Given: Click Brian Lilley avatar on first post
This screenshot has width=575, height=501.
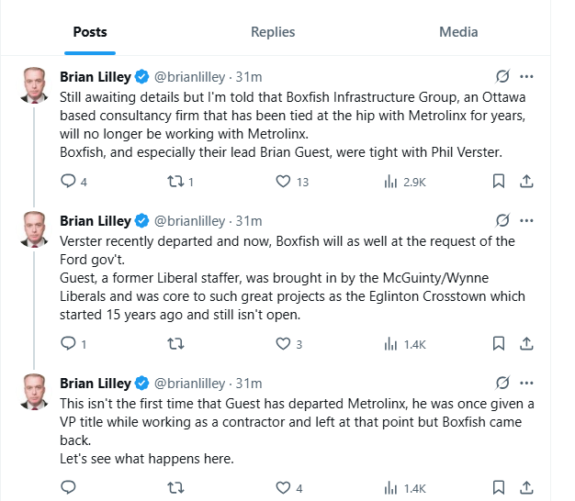Looking at the screenshot, I should [x=35, y=83].
